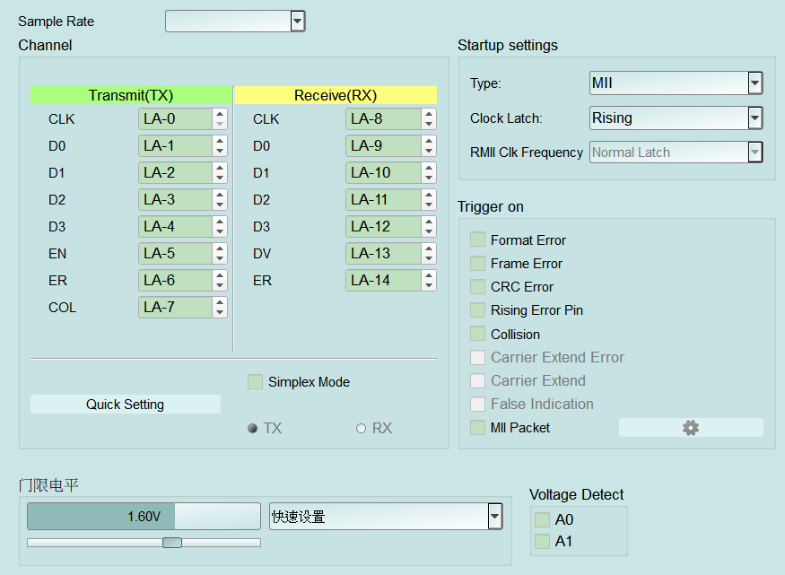
Task: Click the TX D2 channel stepper arrows
Action: coord(220,200)
